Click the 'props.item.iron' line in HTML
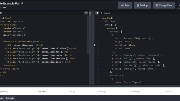 coord(38,62)
